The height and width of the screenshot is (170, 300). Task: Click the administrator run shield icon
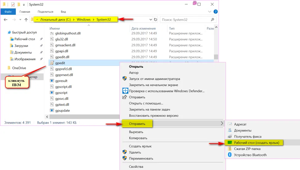125,79
